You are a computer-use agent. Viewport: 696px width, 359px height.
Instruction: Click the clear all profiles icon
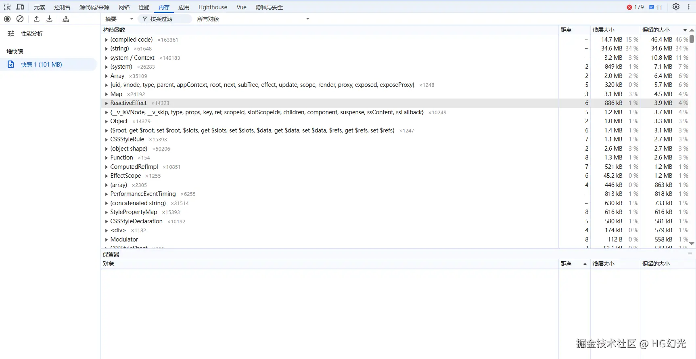click(x=20, y=19)
